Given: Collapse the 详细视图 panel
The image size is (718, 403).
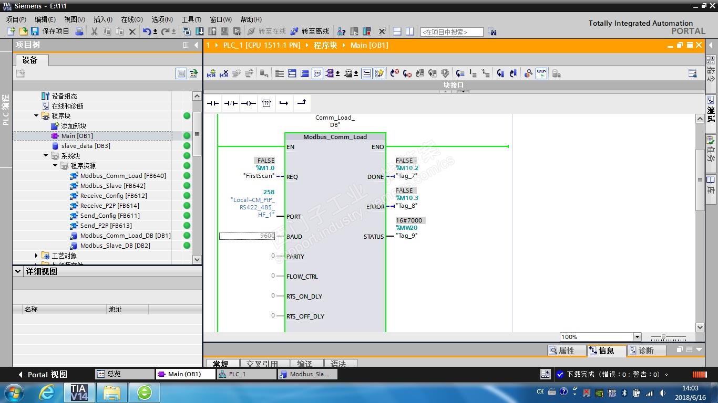Looking at the screenshot, I should pos(18,271).
